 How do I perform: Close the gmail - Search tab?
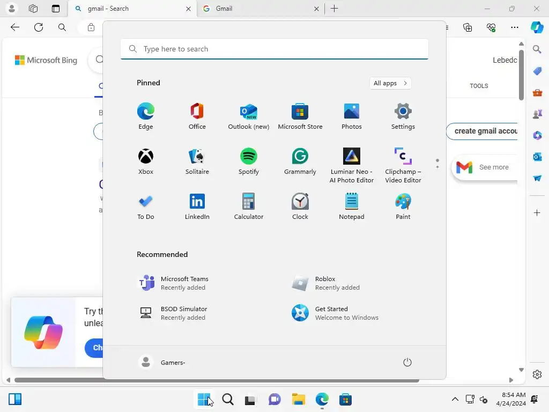click(x=188, y=9)
